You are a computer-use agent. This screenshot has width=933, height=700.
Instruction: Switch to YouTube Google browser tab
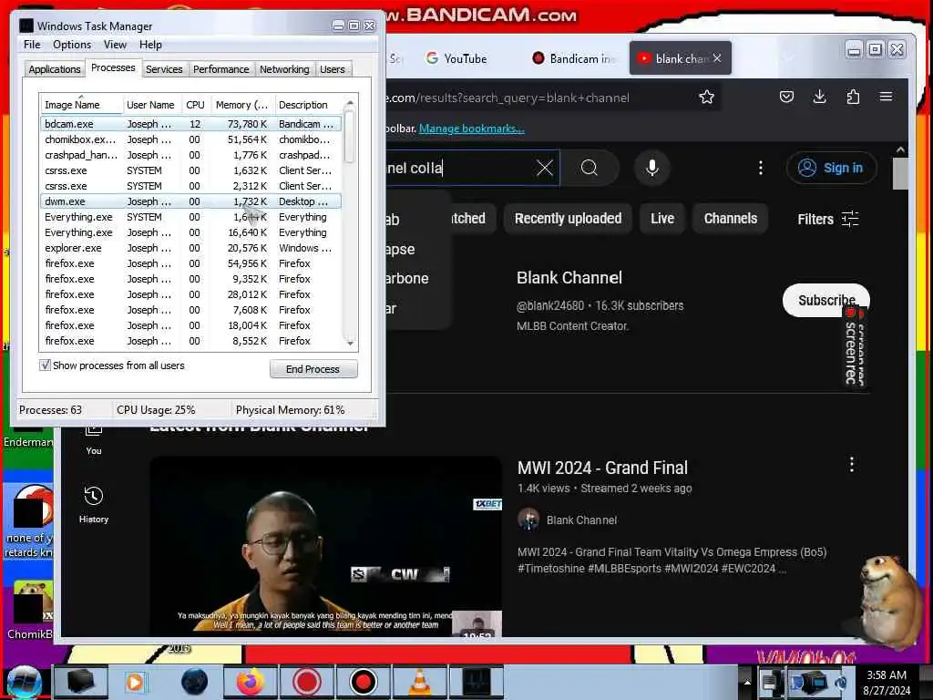coord(457,58)
